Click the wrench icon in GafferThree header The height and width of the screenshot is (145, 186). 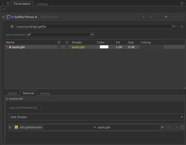pos(174,17)
